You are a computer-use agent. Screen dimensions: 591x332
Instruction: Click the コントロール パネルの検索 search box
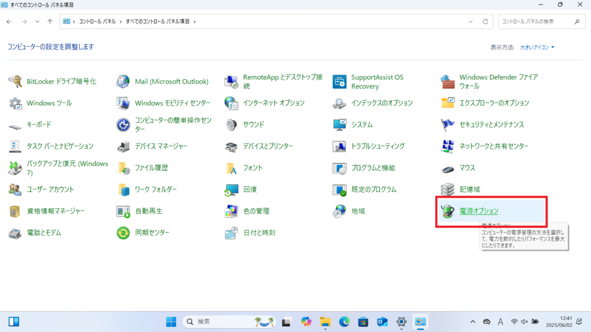click(541, 22)
